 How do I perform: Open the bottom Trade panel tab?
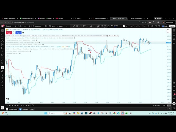tap(32, 109)
